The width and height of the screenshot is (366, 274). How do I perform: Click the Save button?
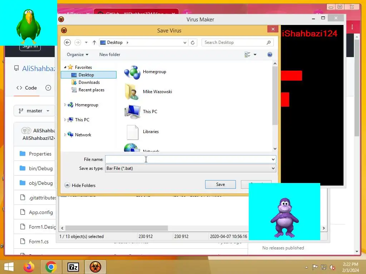(x=220, y=184)
